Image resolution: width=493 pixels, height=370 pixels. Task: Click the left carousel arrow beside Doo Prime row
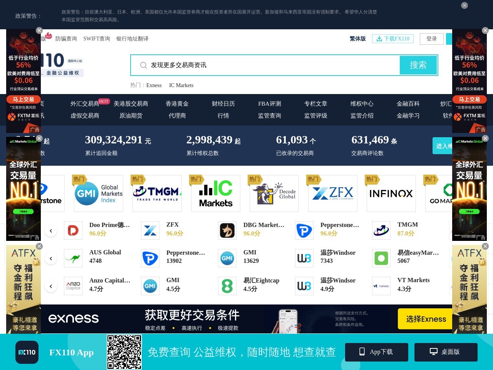50,230
